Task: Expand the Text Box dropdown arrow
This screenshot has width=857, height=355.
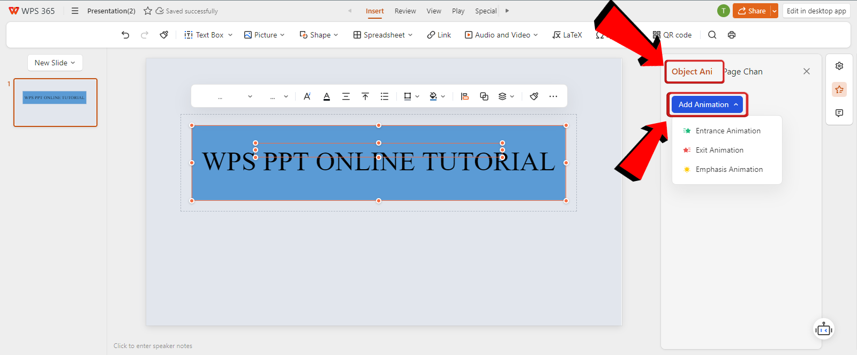Action: [230, 35]
